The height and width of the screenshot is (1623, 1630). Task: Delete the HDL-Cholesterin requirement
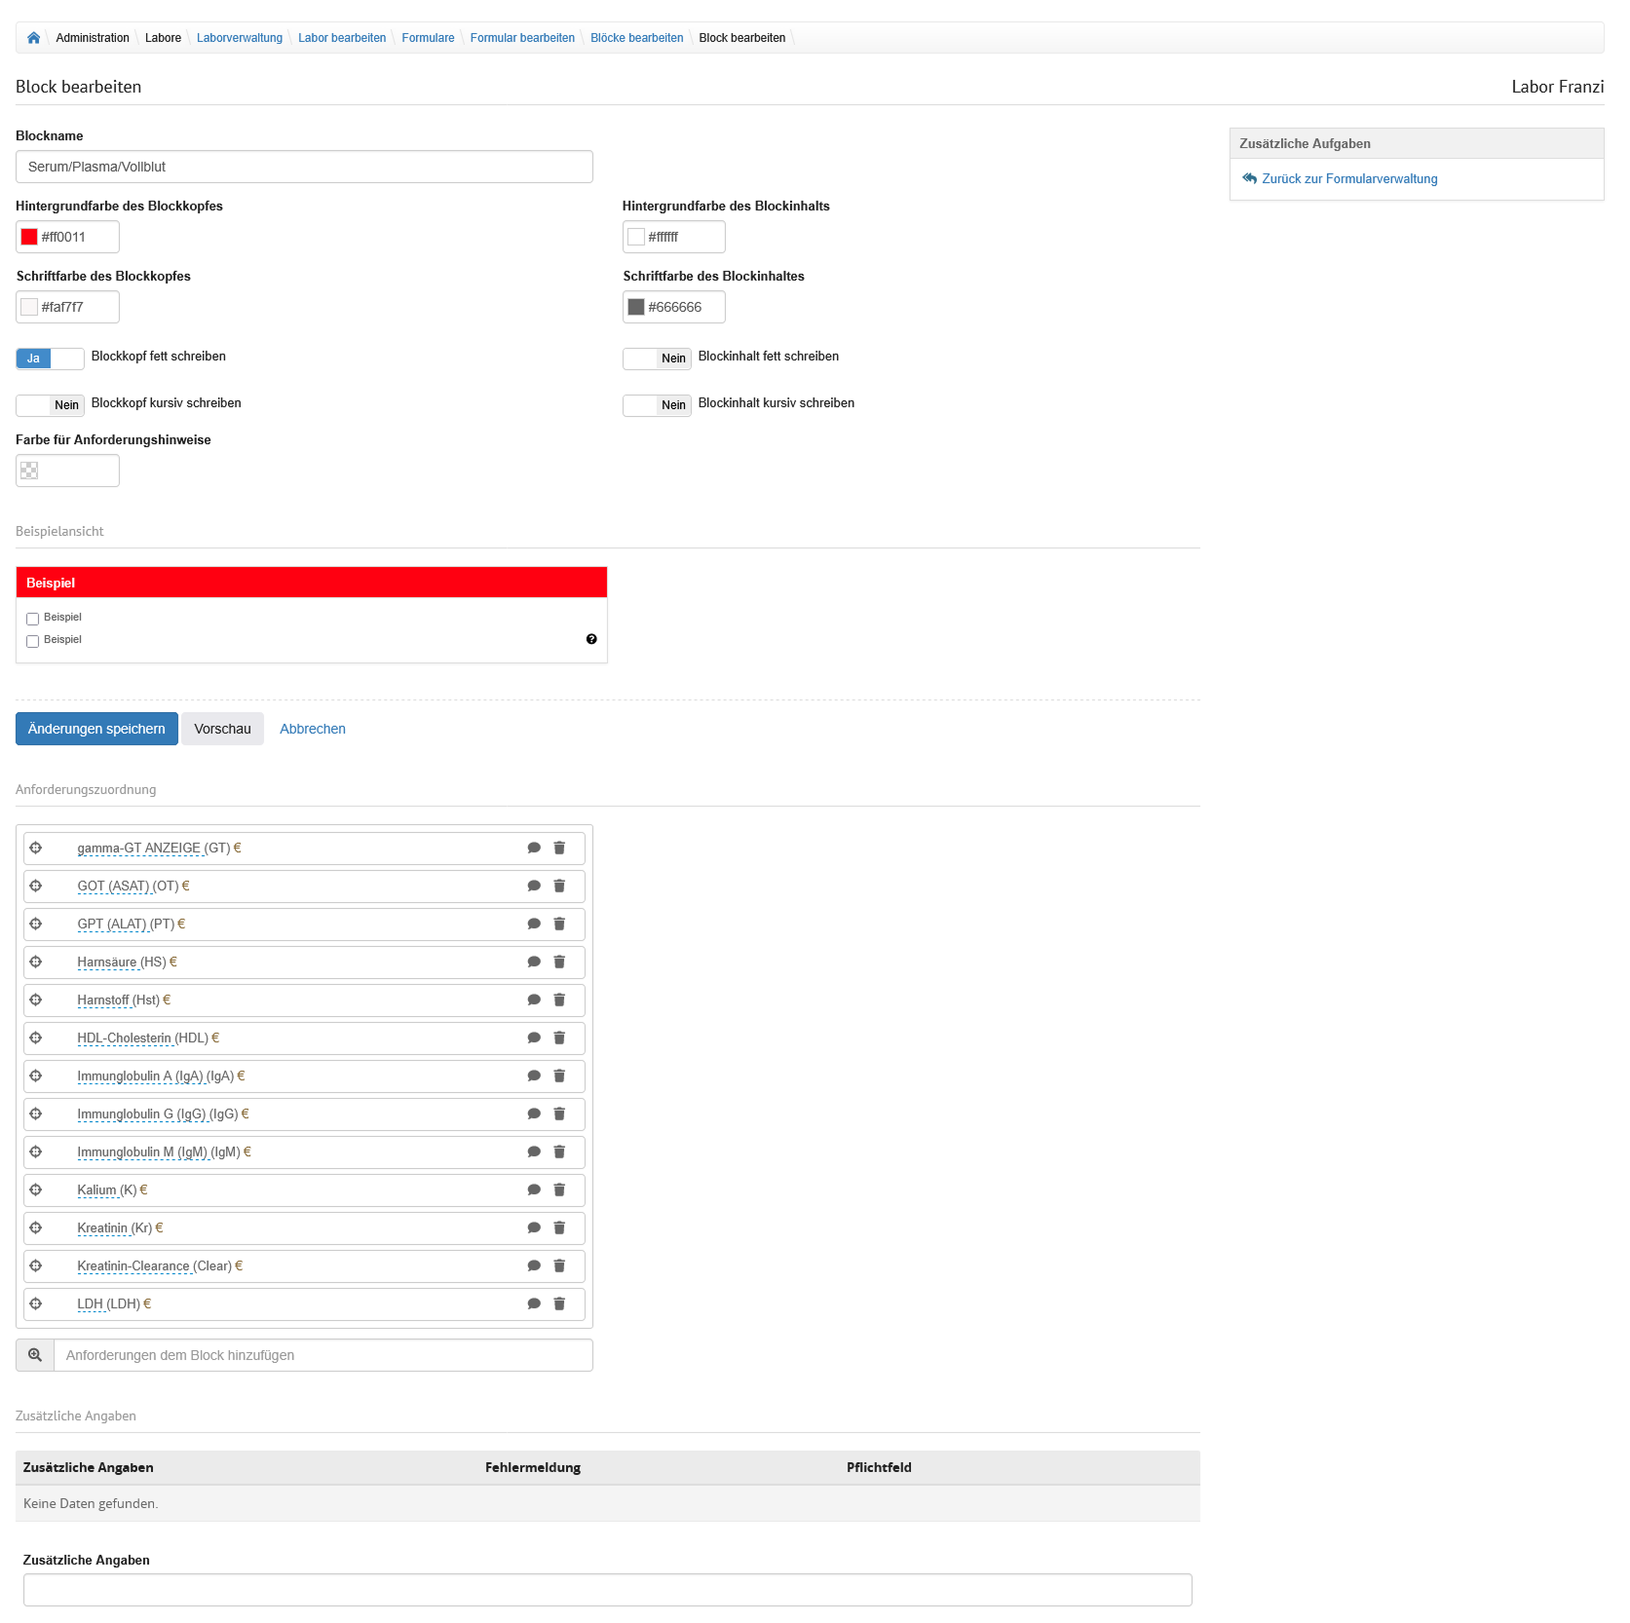click(x=559, y=1038)
